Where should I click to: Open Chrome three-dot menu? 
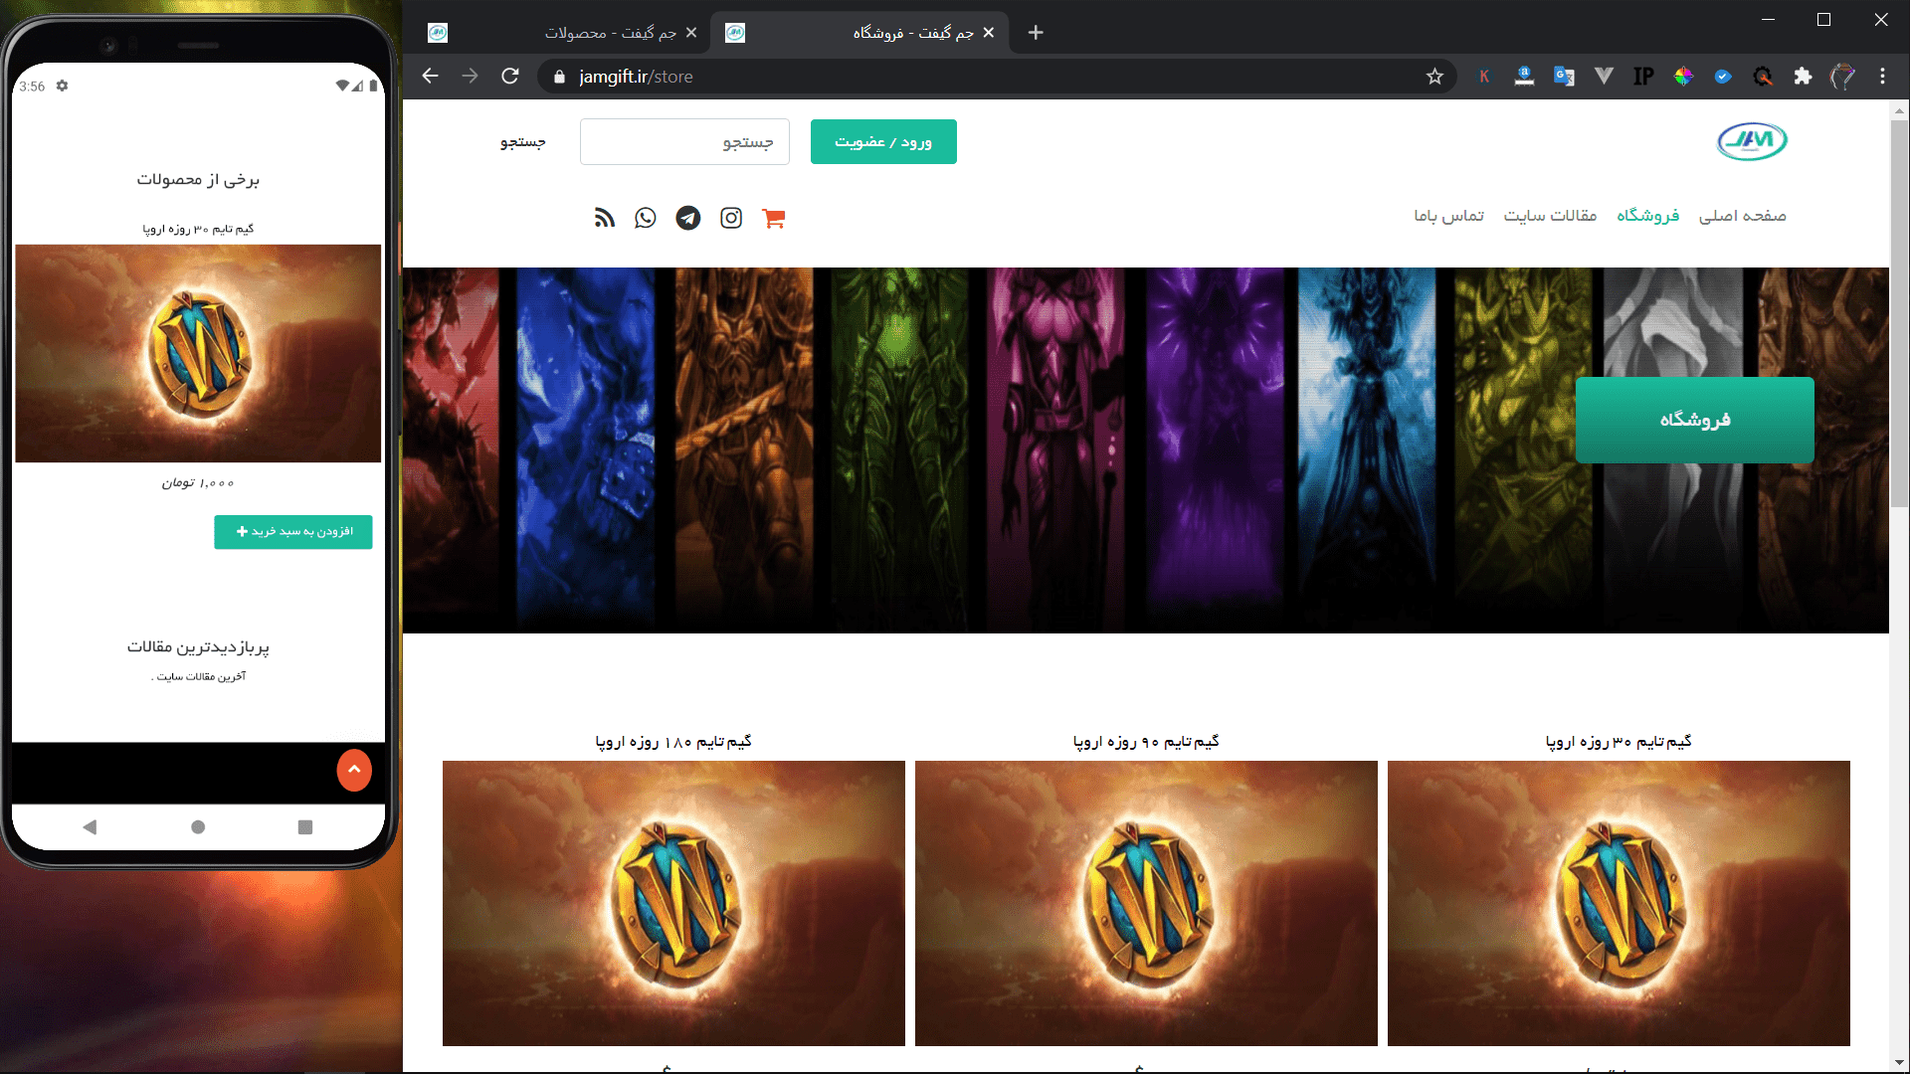coord(1882,77)
